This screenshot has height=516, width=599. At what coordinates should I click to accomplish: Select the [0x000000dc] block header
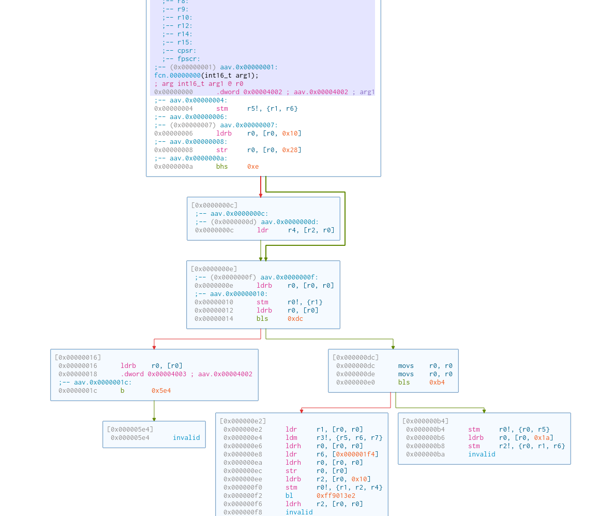(355, 357)
